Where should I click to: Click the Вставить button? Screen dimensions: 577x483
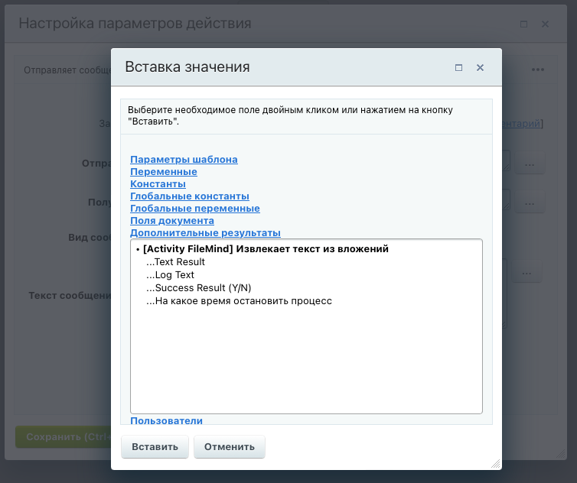click(155, 446)
